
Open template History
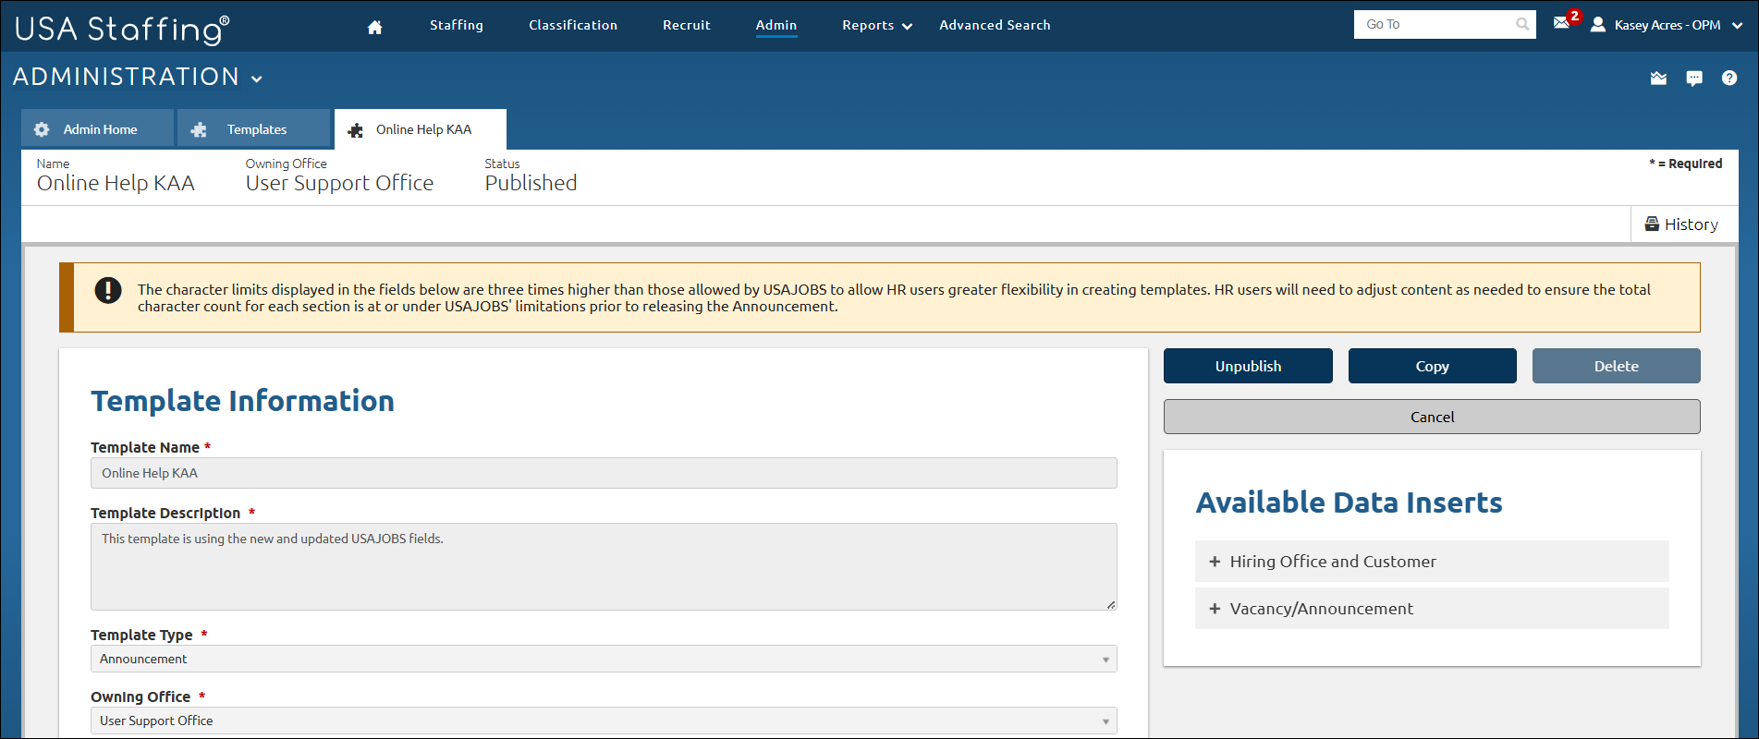(1681, 224)
